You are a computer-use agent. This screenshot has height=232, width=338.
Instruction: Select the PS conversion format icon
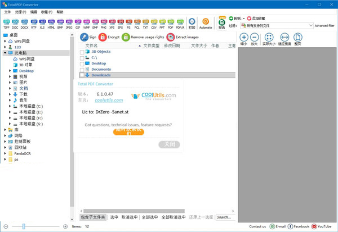pos(128,24)
